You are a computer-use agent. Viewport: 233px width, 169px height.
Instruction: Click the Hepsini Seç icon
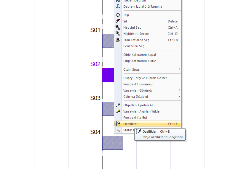pos(118,27)
